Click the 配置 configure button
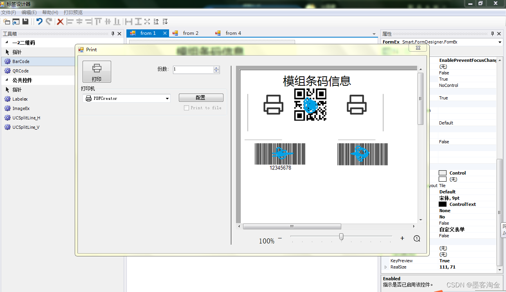 pos(201,98)
